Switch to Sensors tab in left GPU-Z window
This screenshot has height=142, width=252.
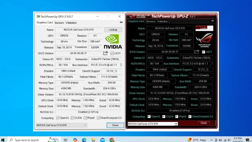click(59, 23)
